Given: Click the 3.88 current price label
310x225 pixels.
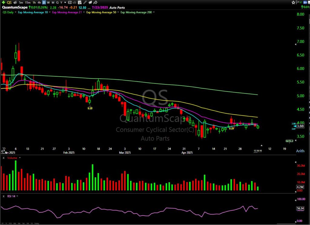Looking at the screenshot, I should pyautogui.click(x=300, y=126).
